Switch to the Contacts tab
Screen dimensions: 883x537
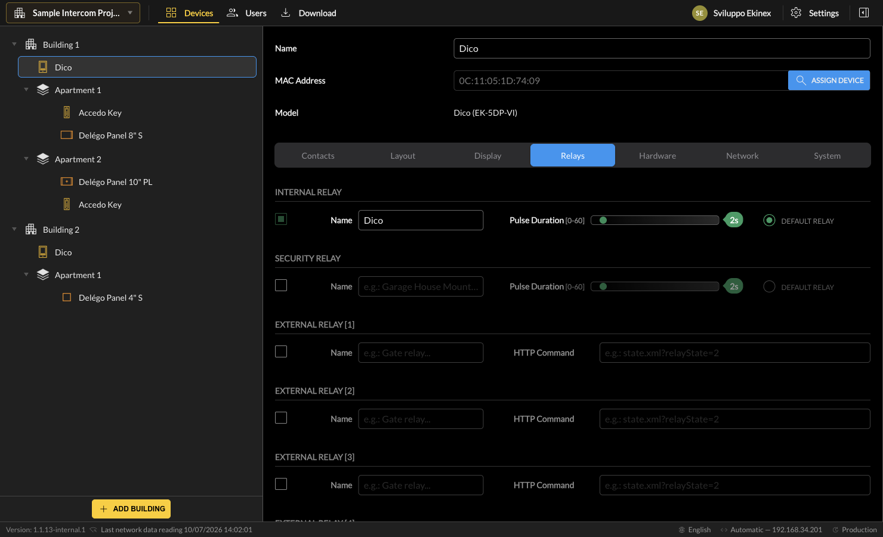318,156
